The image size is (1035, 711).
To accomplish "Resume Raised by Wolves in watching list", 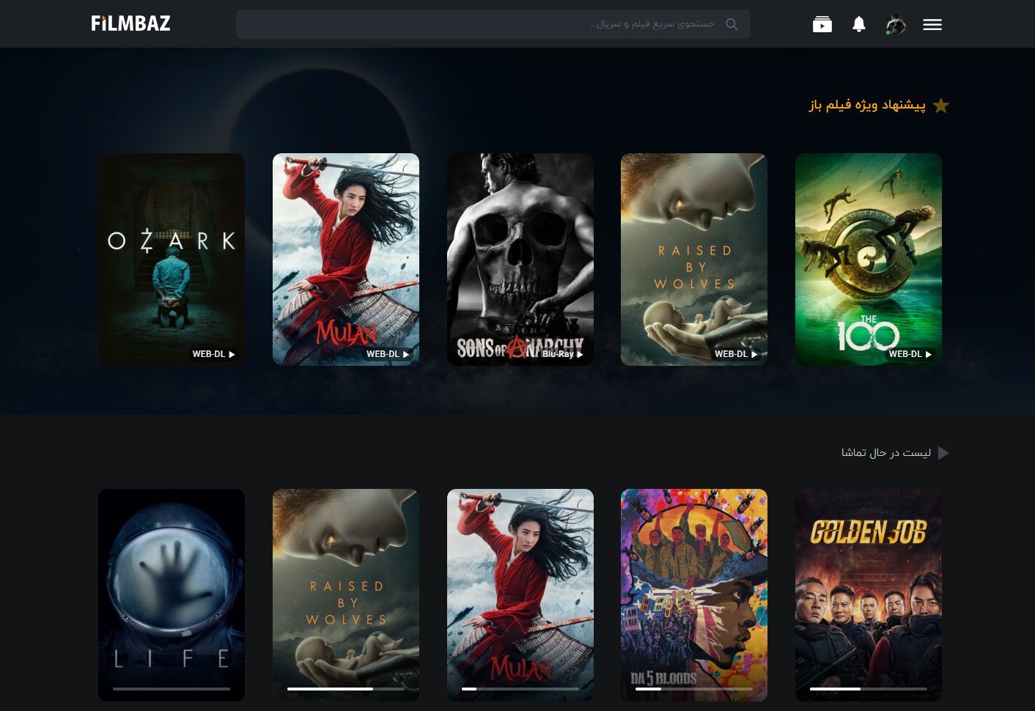I will (346, 595).
